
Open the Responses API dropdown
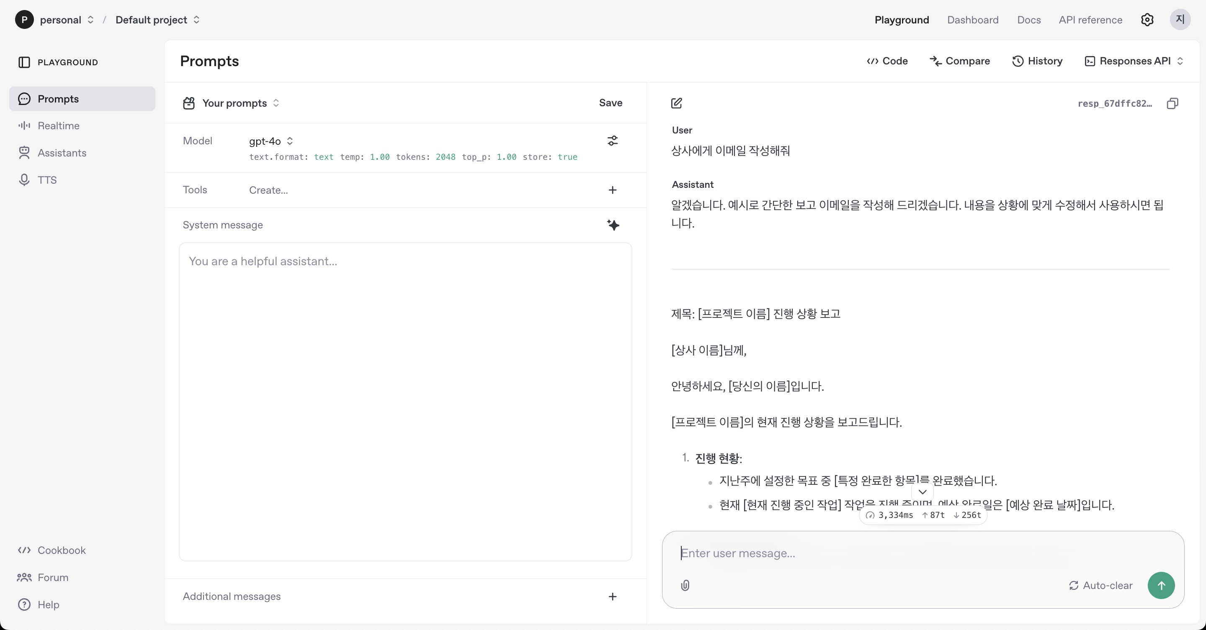(x=1134, y=61)
